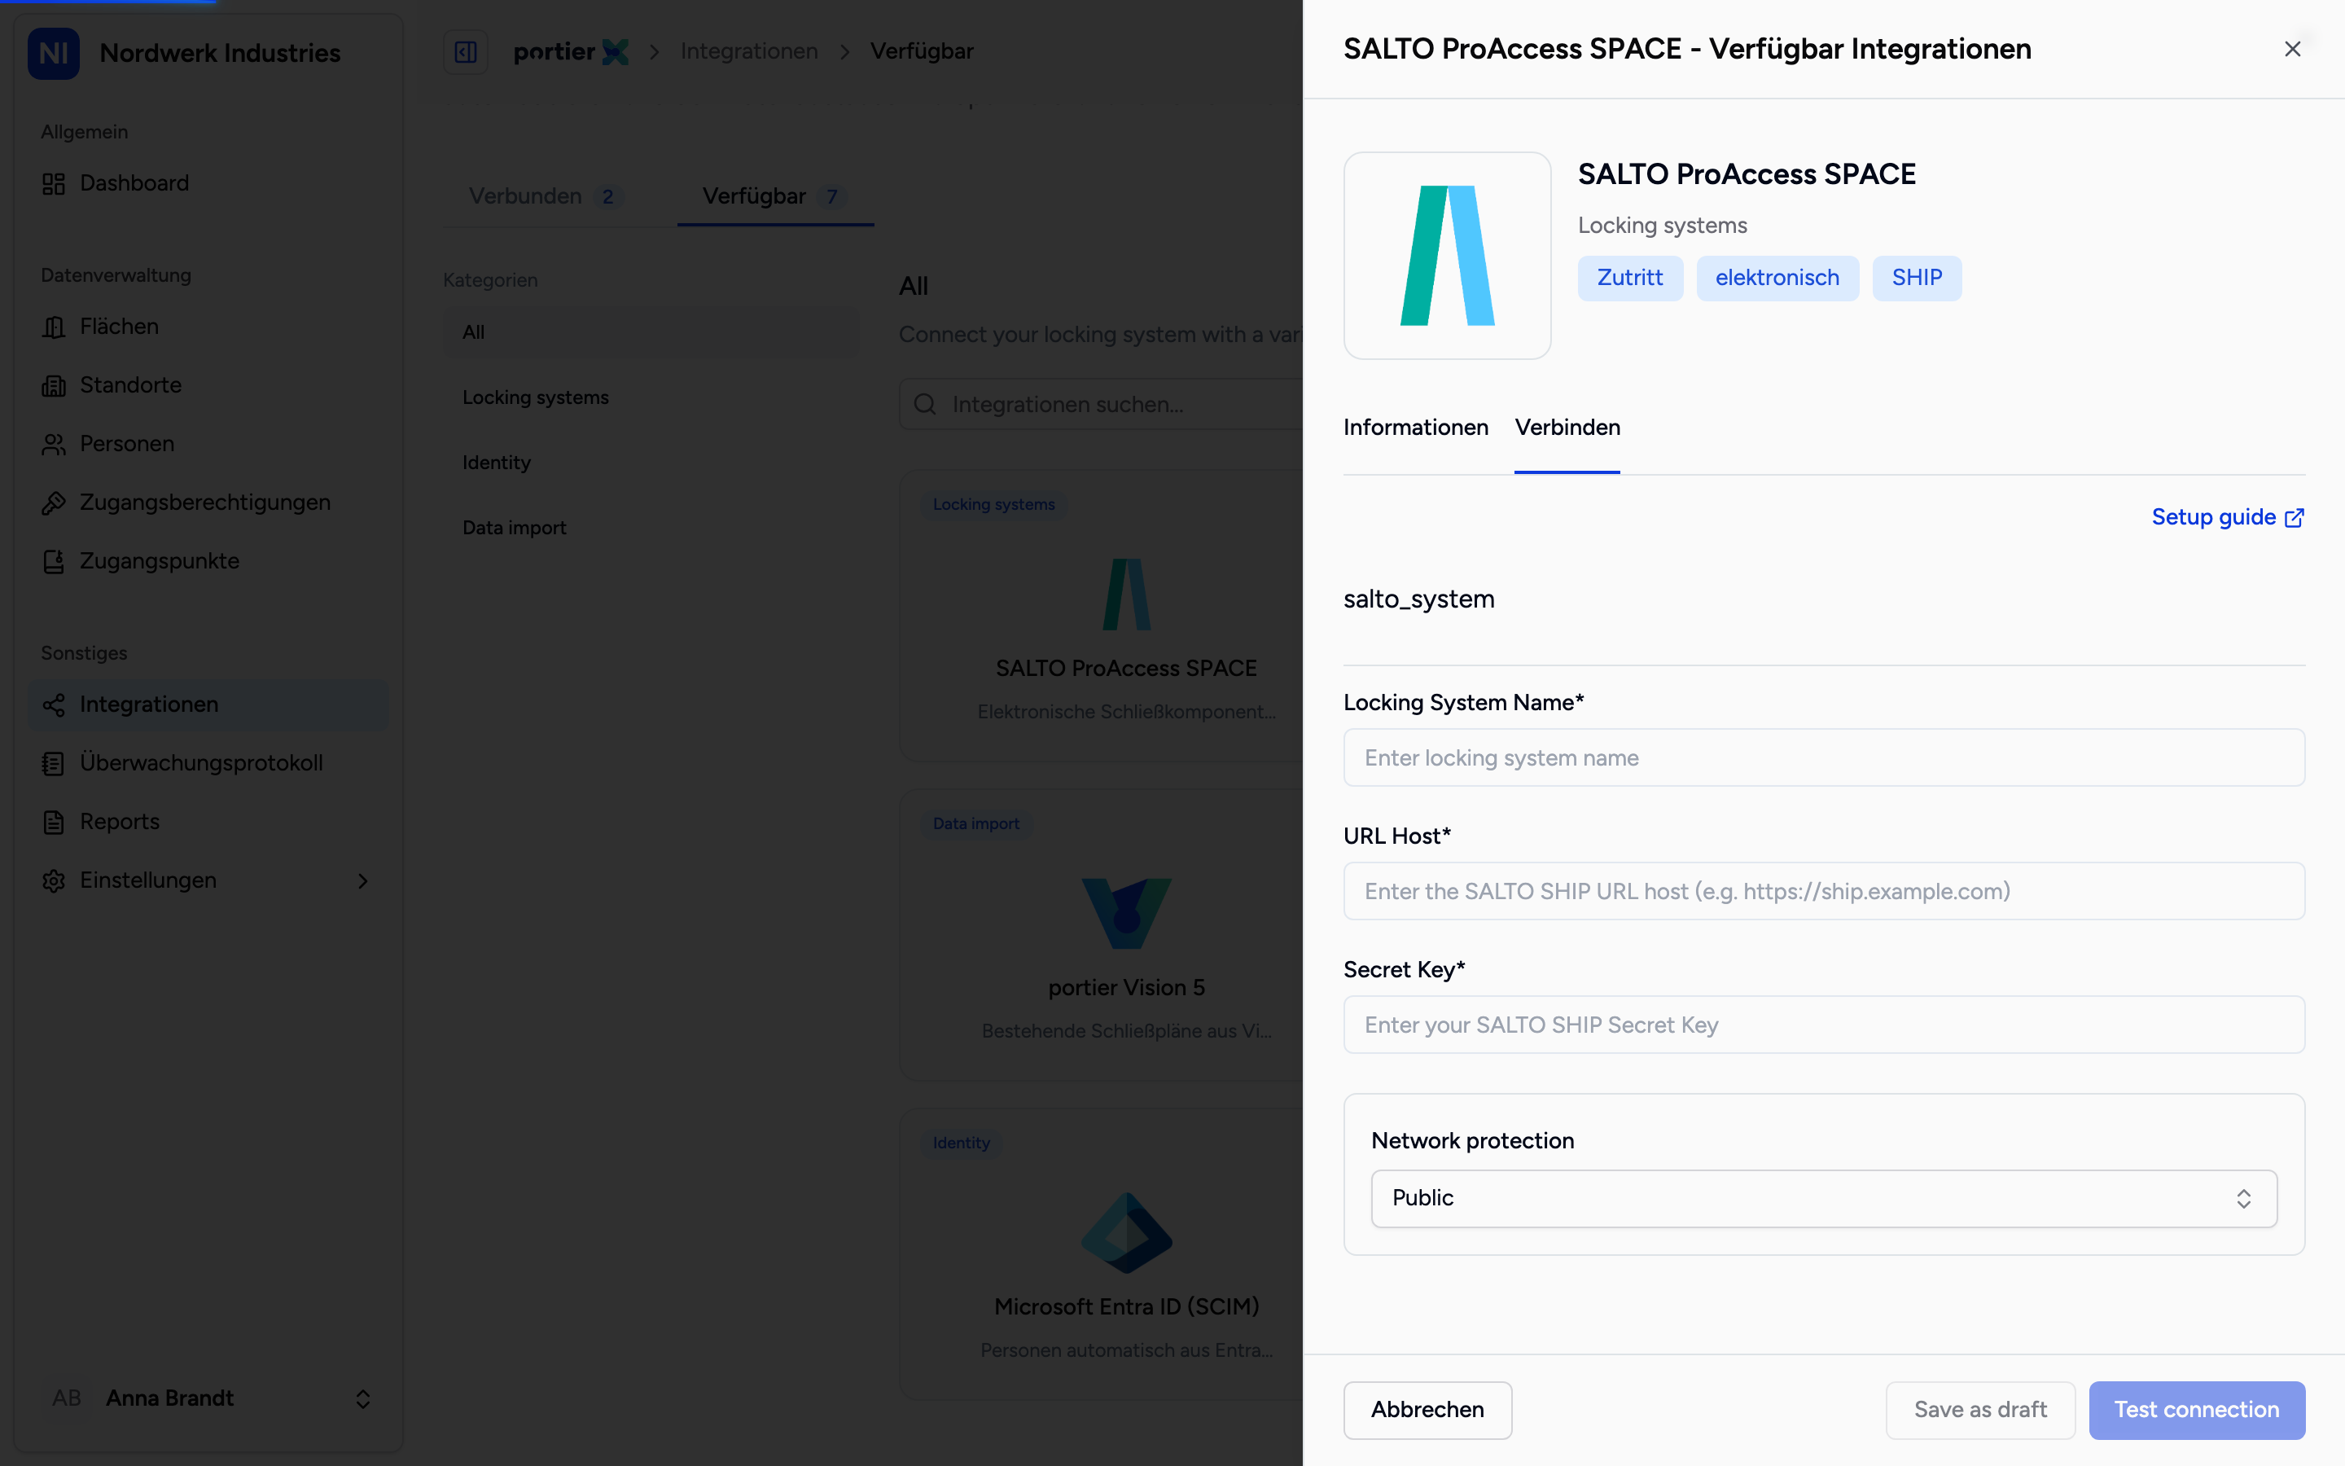Click the Integrationen suchen search field
The height and width of the screenshot is (1466, 2345).
coord(1102,404)
